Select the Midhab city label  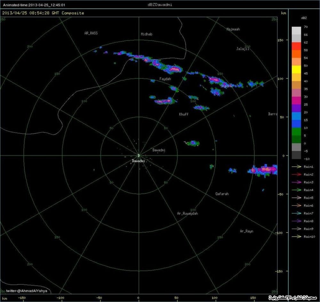[x=147, y=34]
